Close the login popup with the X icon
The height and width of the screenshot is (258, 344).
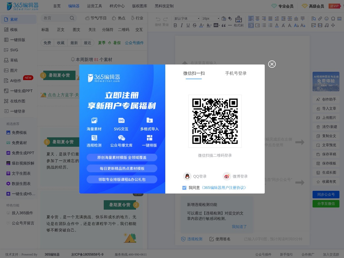click(x=272, y=64)
